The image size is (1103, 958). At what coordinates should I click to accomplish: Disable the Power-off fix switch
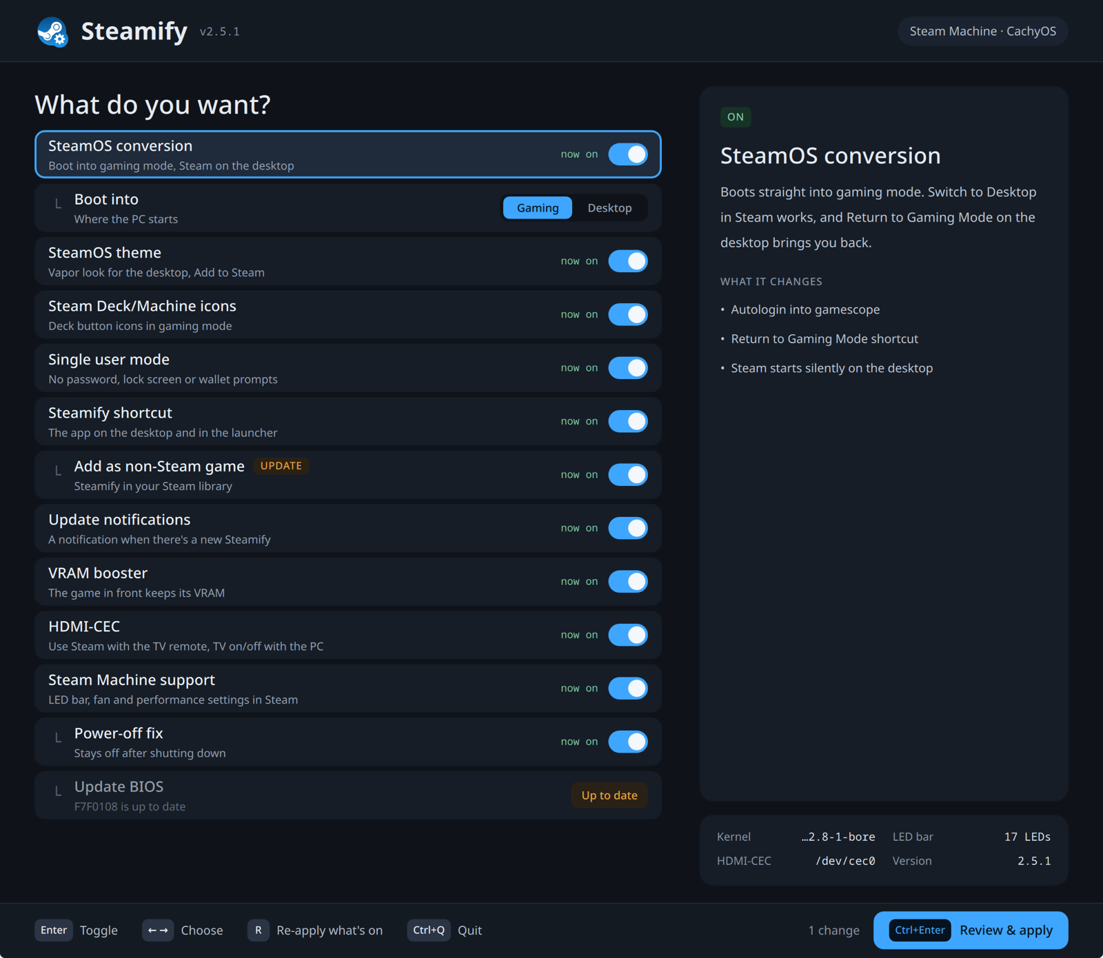pyautogui.click(x=628, y=742)
